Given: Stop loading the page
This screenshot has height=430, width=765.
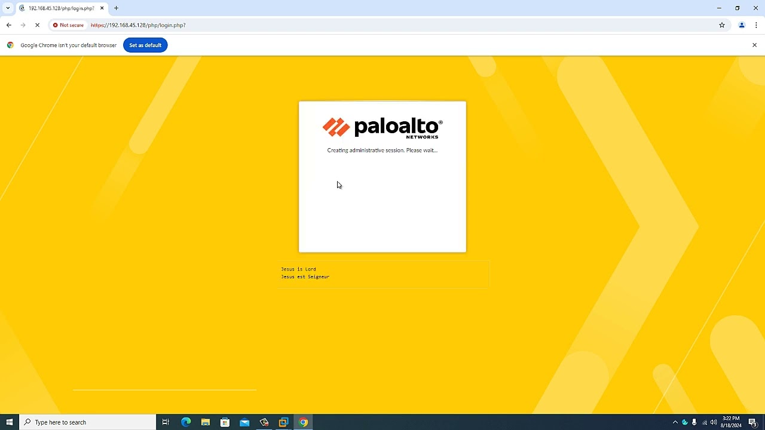Looking at the screenshot, I should point(37,25).
